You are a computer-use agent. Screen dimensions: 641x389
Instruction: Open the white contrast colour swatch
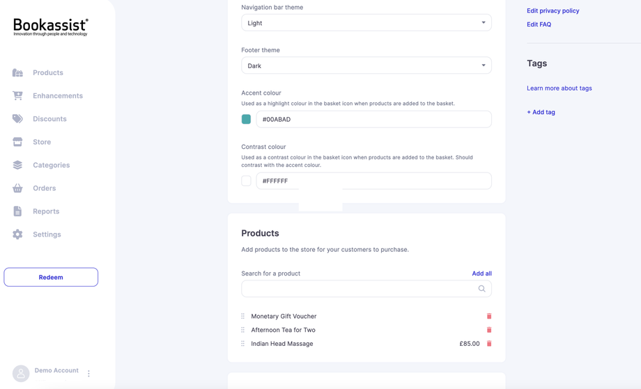point(246,181)
